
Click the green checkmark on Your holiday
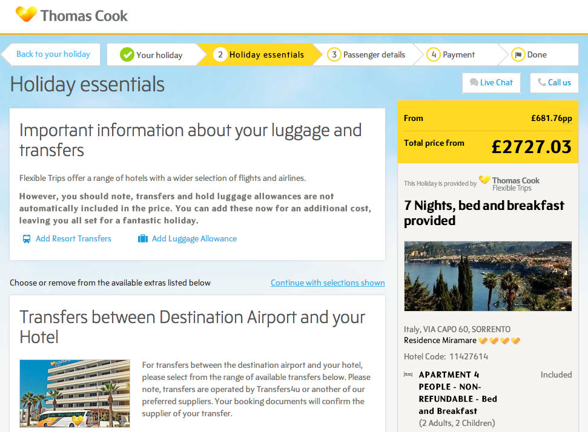click(127, 54)
